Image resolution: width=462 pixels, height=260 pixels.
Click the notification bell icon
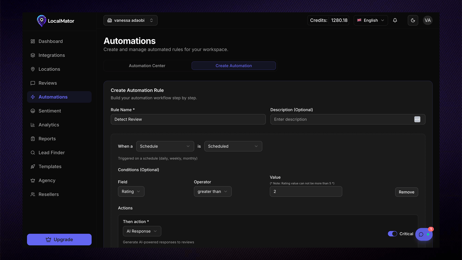click(x=395, y=20)
